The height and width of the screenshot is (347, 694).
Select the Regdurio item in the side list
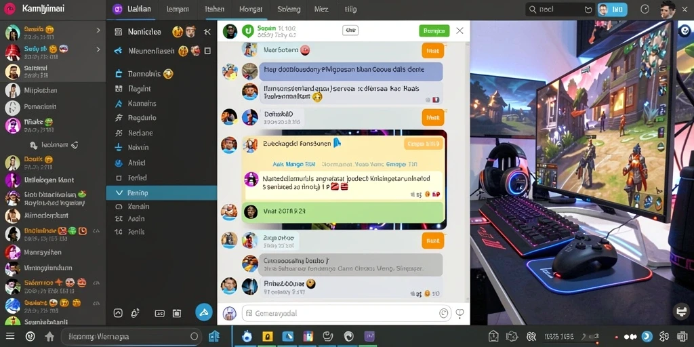(x=142, y=118)
